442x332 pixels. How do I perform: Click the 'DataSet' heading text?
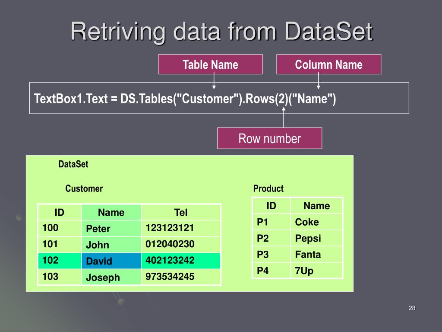coord(73,164)
